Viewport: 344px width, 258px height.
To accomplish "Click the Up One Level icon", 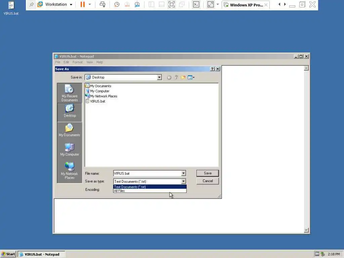I will tap(176, 78).
